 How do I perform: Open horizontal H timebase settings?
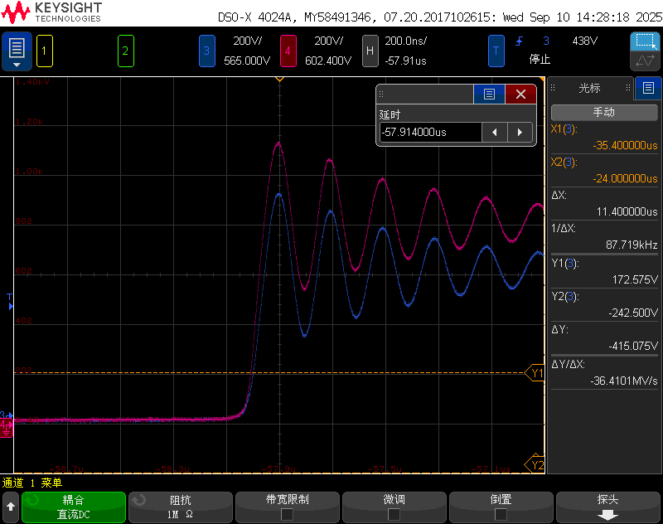[370, 51]
